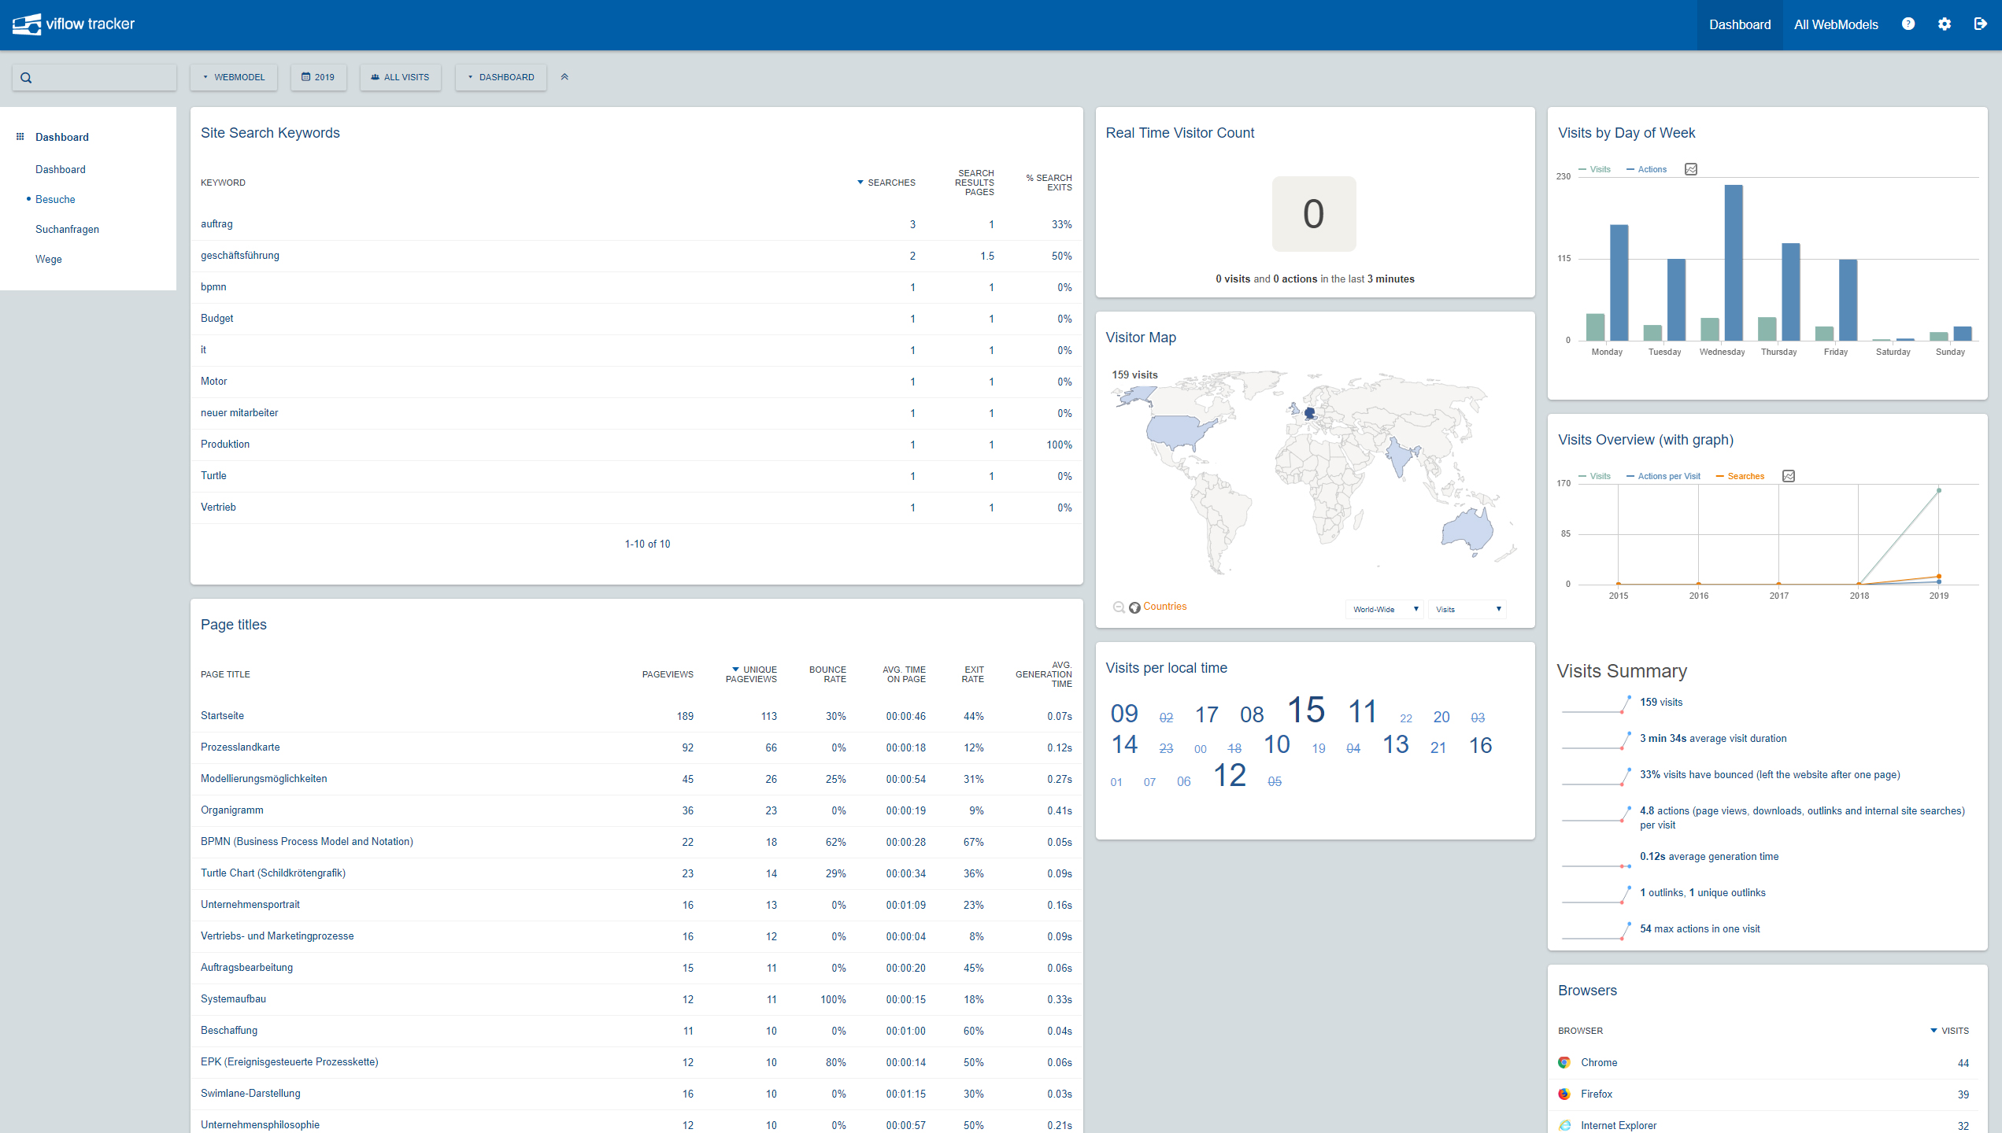Open the Startseite page title
Screen dimensions: 2002x1133
222,716
